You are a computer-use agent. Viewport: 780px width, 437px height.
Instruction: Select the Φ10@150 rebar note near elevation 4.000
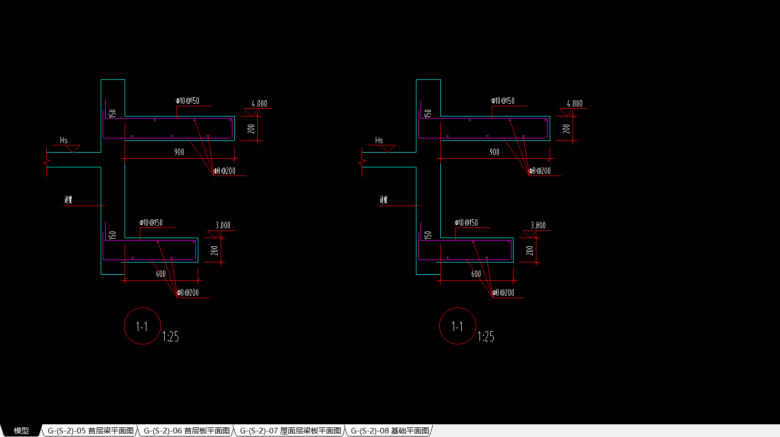(x=188, y=101)
